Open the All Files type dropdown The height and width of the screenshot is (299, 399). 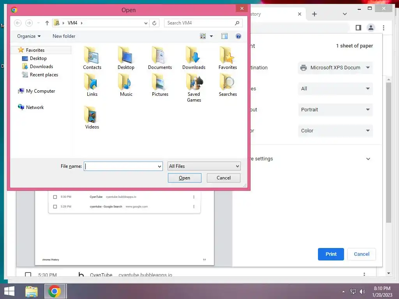(x=204, y=166)
